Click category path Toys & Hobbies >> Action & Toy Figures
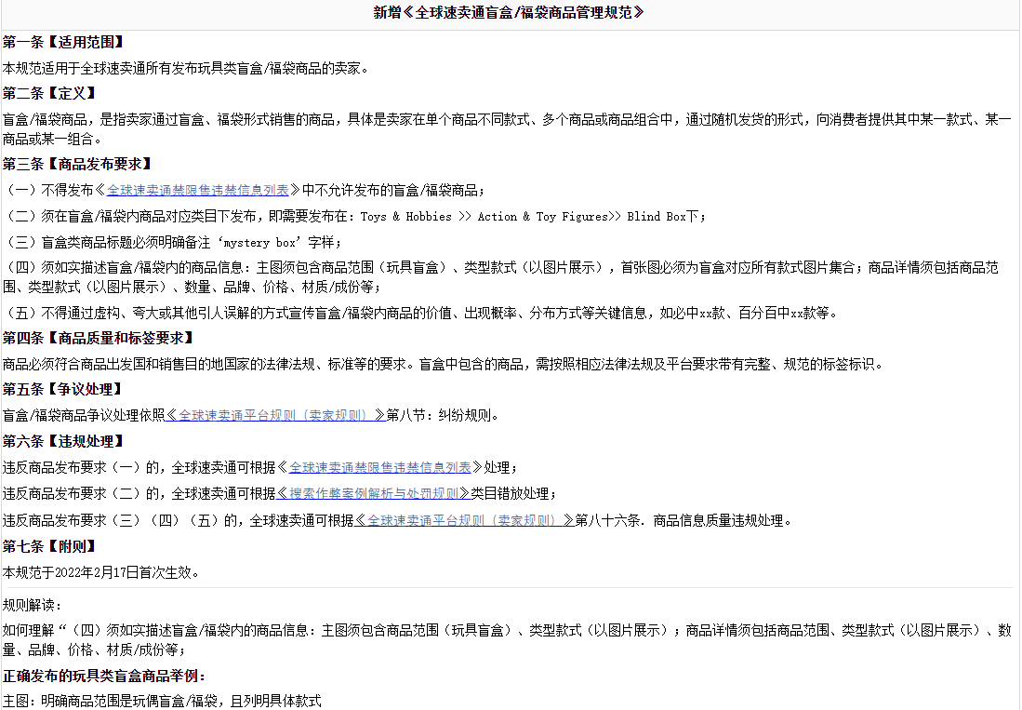The image size is (1022, 710). (484, 217)
